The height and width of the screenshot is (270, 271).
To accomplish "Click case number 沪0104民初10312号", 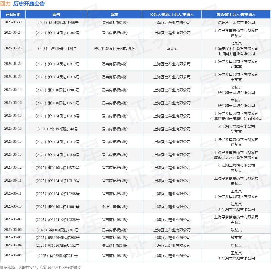I will click(x=57, y=142).
